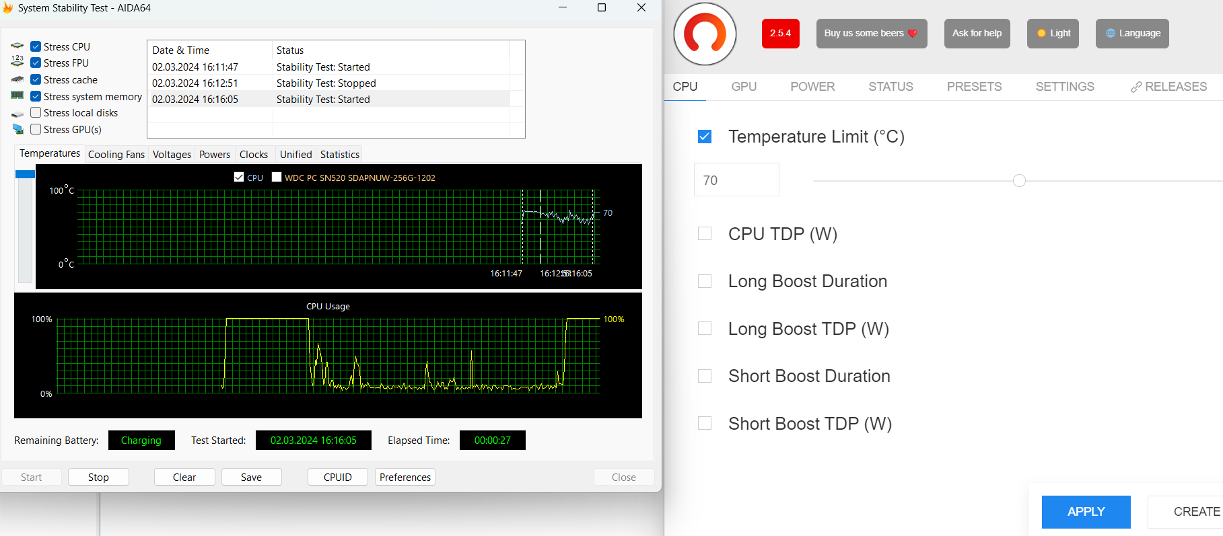Click the red circular app logo
This screenshot has height=536, width=1223.
(705, 34)
